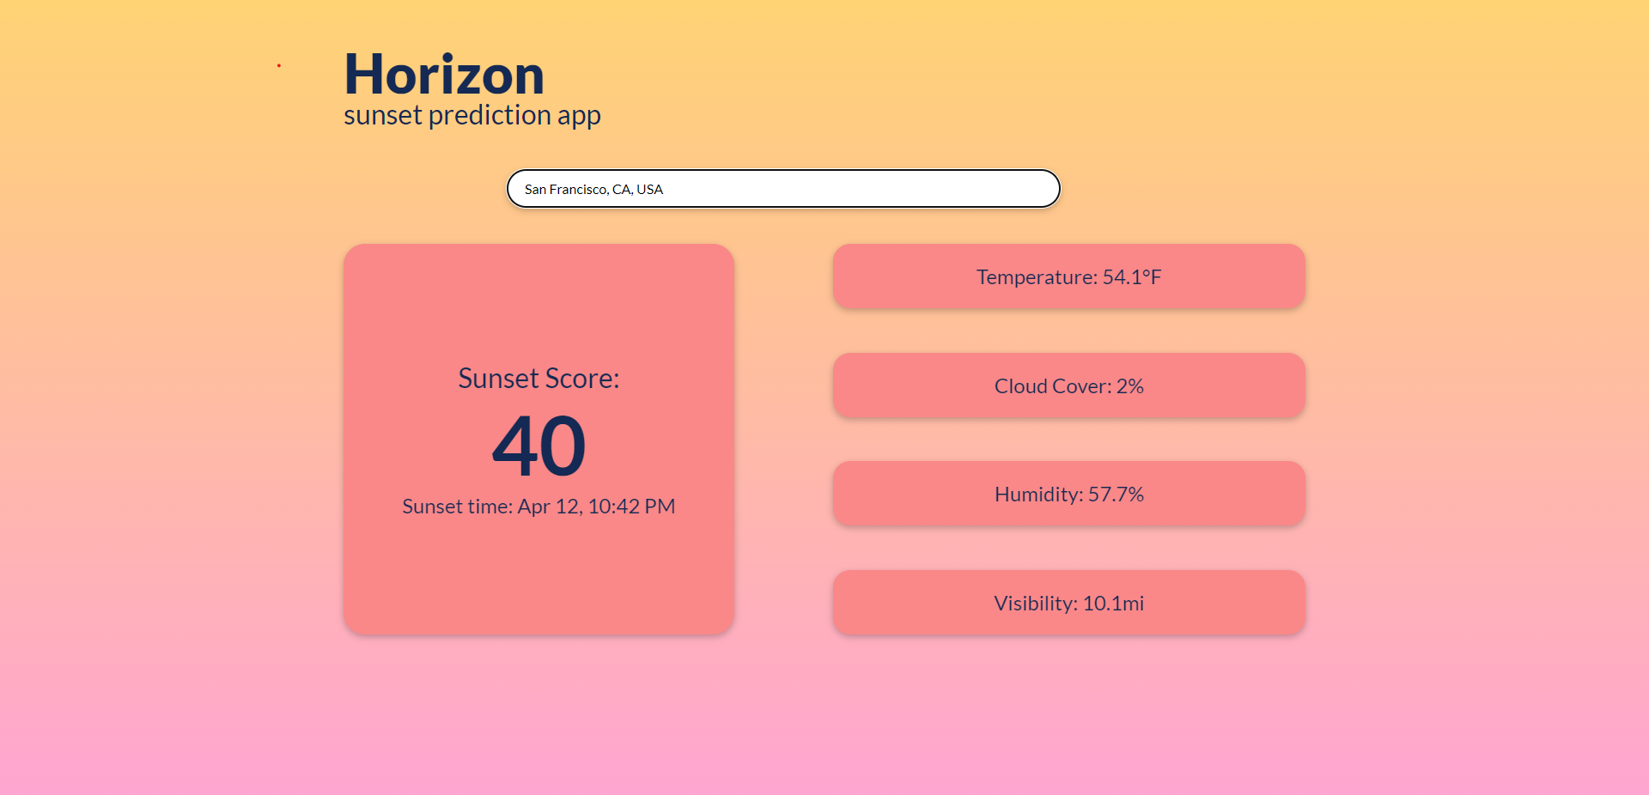
Task: Select the text "San Francisco, CA, USA"
Action: (593, 188)
